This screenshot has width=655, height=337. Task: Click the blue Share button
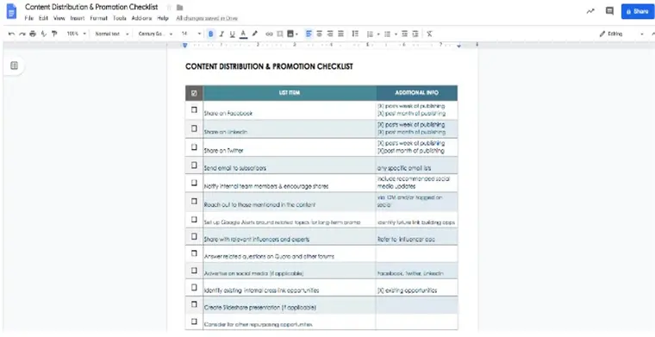click(637, 11)
